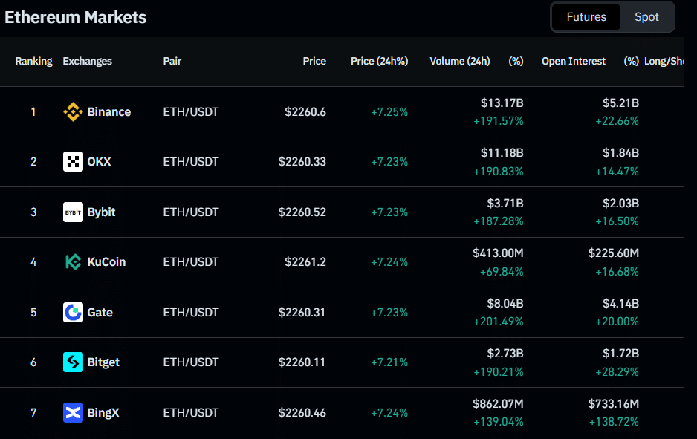
Task: Sort by Volume (24h) column header
Action: pos(459,62)
